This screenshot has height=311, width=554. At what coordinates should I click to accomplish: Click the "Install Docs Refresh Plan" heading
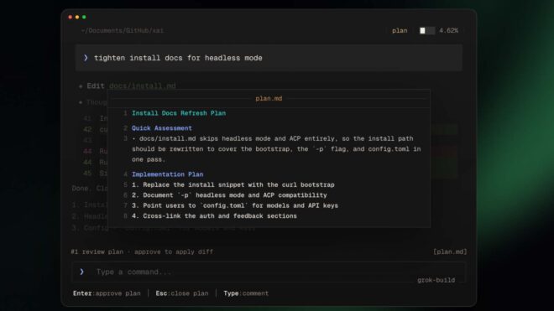pyautogui.click(x=179, y=113)
